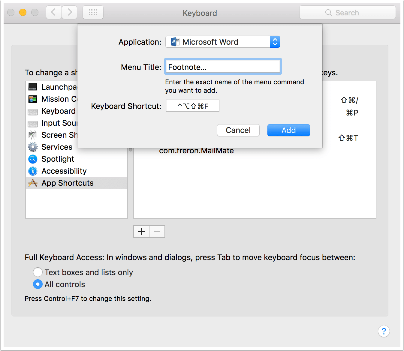Show all preferences with the grid button
404x351 pixels.
(x=93, y=12)
